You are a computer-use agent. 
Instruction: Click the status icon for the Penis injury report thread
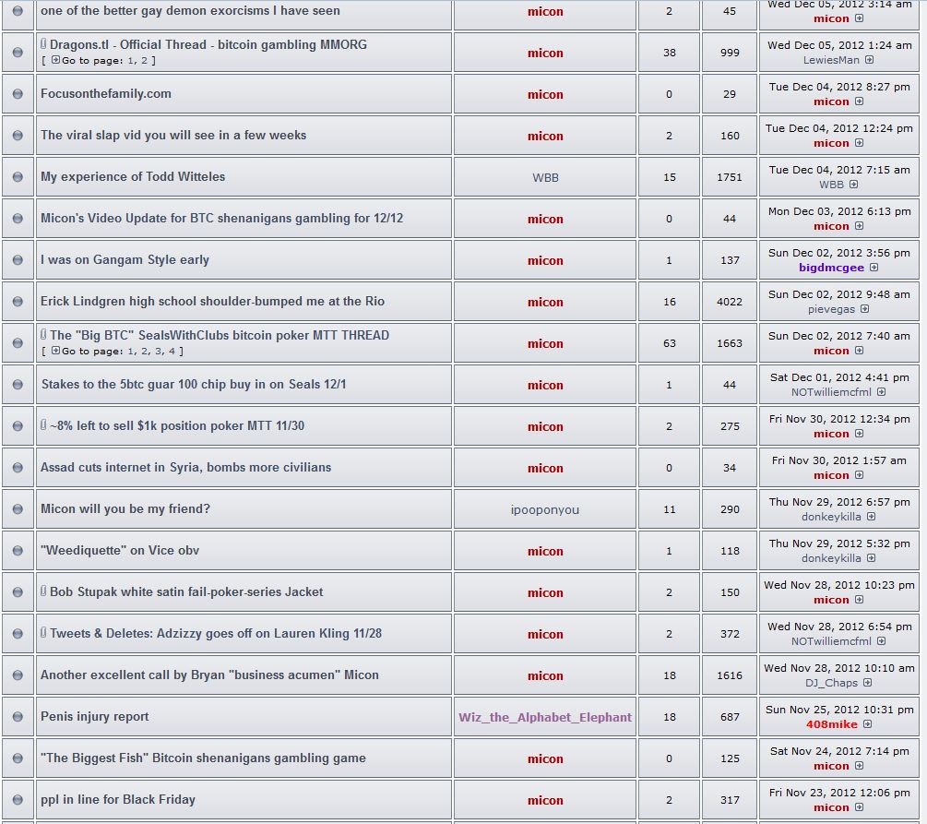pos(18,717)
